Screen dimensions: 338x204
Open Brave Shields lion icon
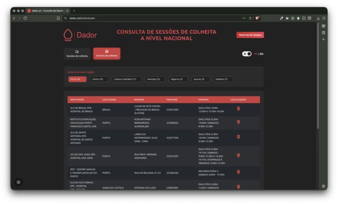[257, 18]
